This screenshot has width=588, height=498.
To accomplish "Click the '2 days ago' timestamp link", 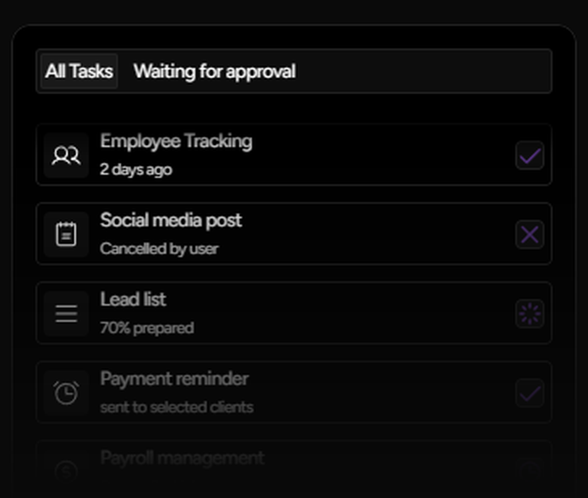I will 136,170.
